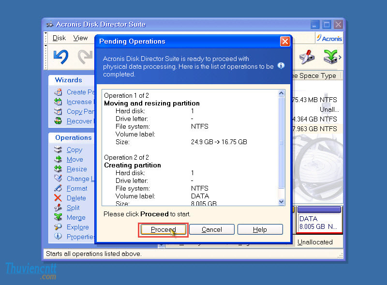This screenshot has width=387, height=285.
Task: Click the red X Delete icon
Action: [x=58, y=198]
